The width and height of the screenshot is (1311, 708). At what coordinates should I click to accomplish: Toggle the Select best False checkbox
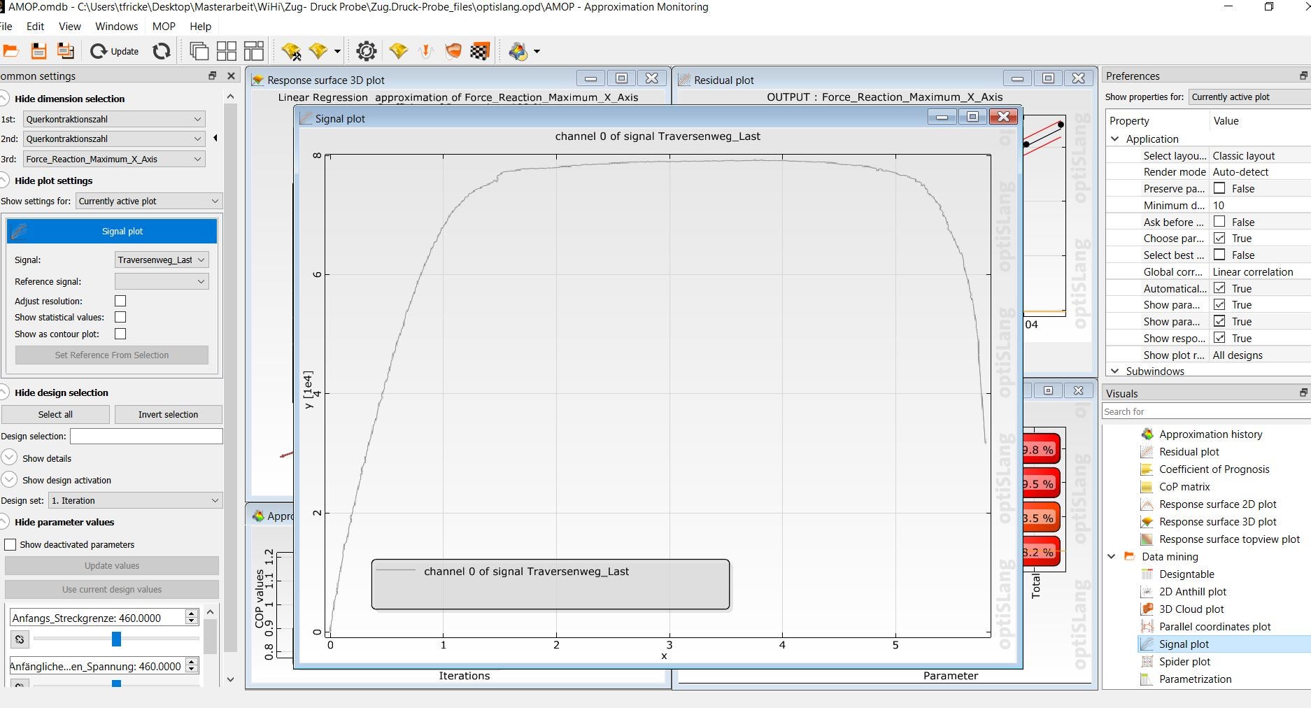click(x=1219, y=255)
